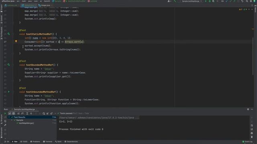
Task: Toggle Show Ignored tests button
Action: pyautogui.click(x=14, y=113)
